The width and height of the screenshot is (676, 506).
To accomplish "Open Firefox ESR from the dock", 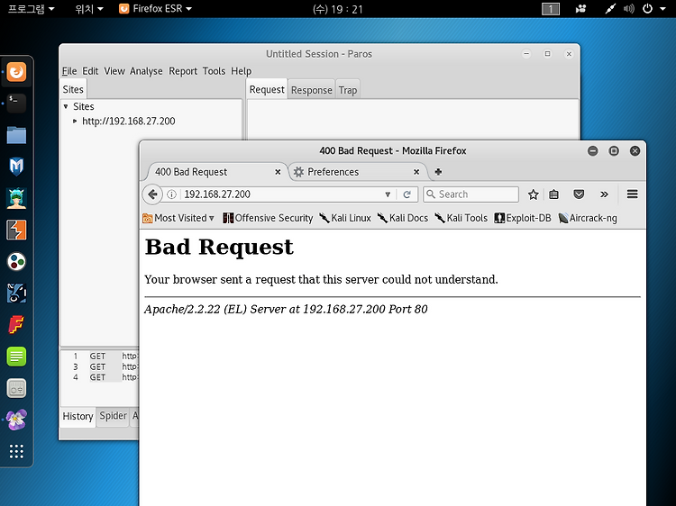I will 16,72.
